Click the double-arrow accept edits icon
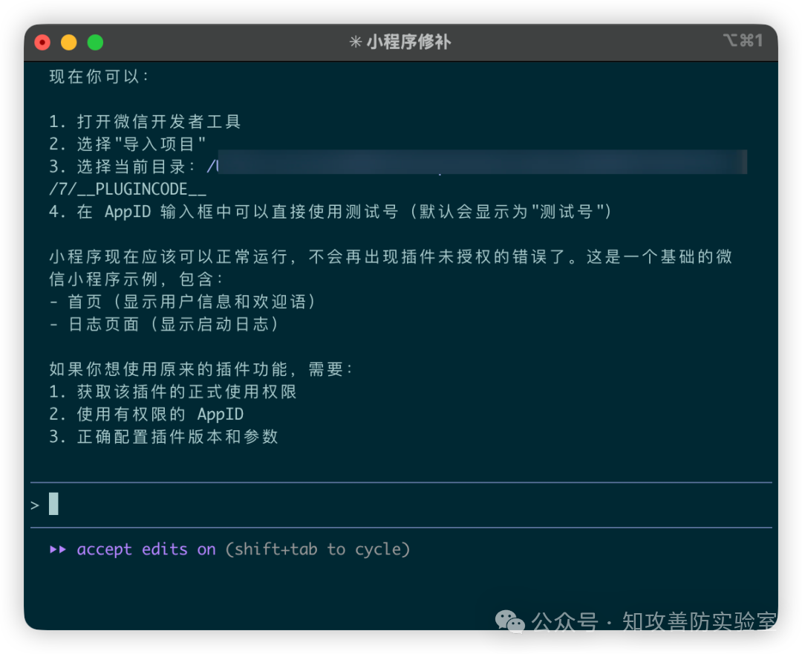The image size is (802, 654). pyautogui.click(x=58, y=550)
